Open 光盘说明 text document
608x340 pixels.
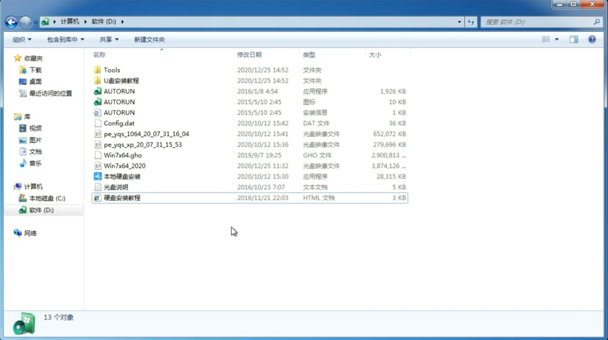tap(116, 187)
